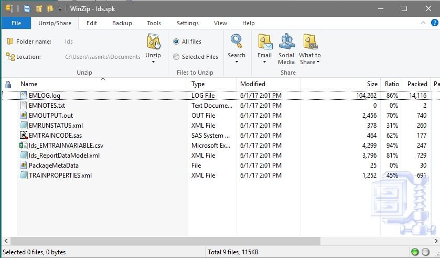Expand the Search dropdown arrow
Screen dimensions: 440x258
(x=237, y=62)
